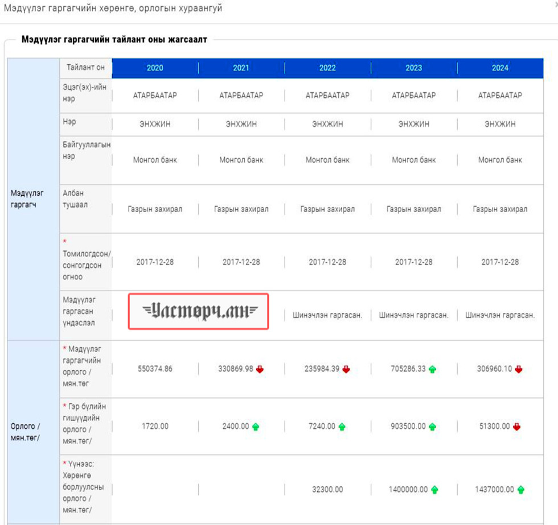The image size is (558, 525).
Task: Click the red down arrow beside 235984.39
Action: 346,369
